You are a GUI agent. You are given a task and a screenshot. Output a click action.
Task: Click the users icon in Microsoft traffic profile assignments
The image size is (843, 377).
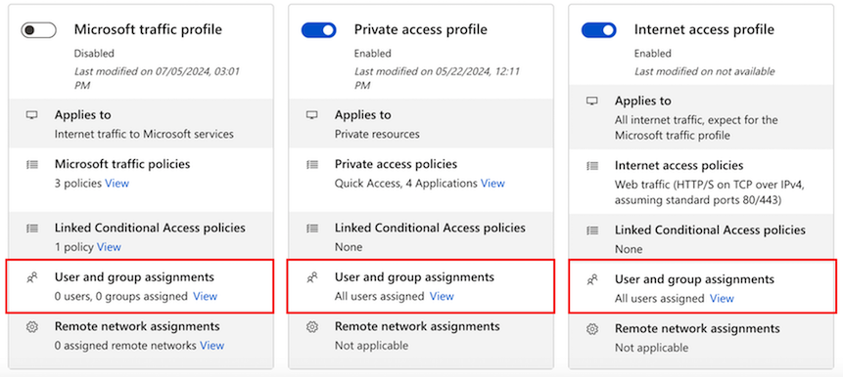(31, 277)
